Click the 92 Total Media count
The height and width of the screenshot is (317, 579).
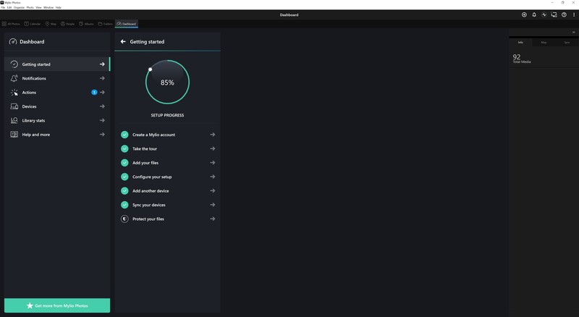click(521, 59)
